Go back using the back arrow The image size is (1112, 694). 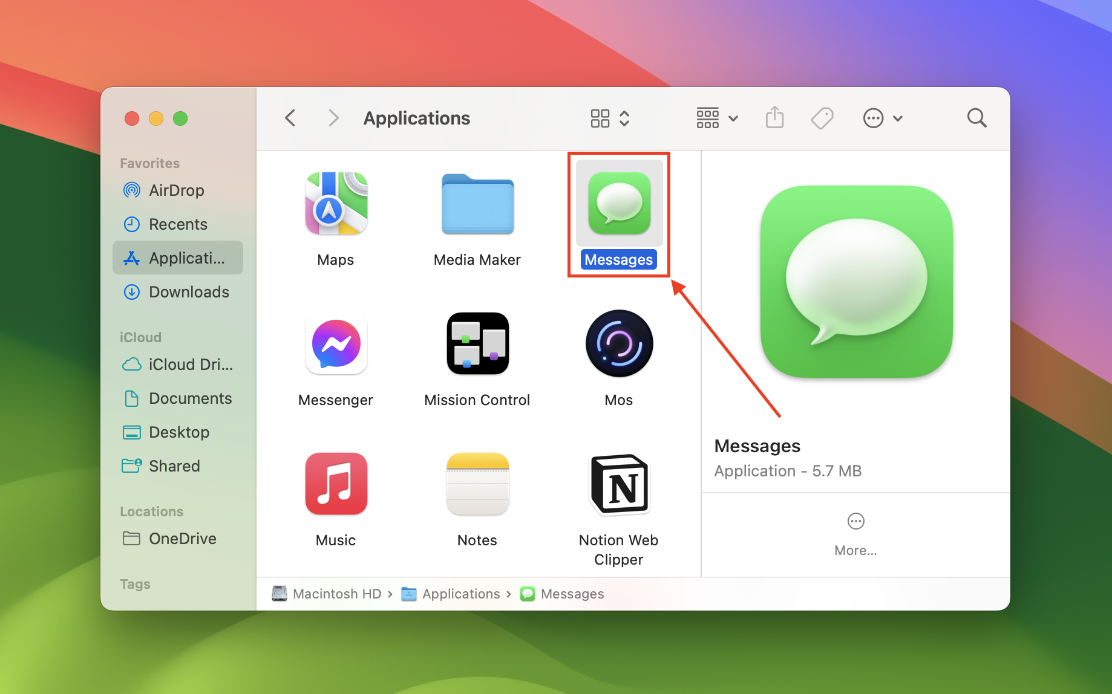click(290, 117)
